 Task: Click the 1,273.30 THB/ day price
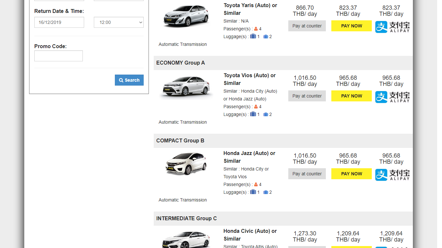305,236
